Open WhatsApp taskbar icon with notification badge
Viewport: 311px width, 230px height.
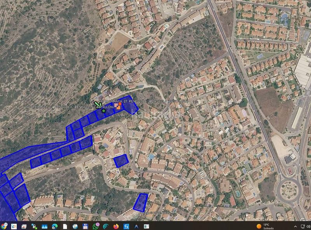96,226
